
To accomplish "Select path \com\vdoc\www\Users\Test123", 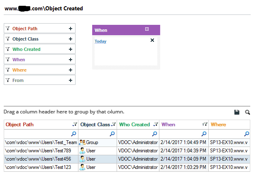I will pos(38,167).
